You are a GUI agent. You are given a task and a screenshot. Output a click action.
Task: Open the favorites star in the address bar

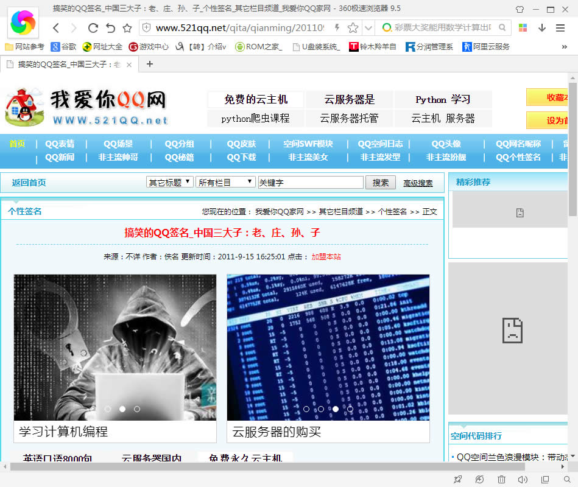pos(352,27)
